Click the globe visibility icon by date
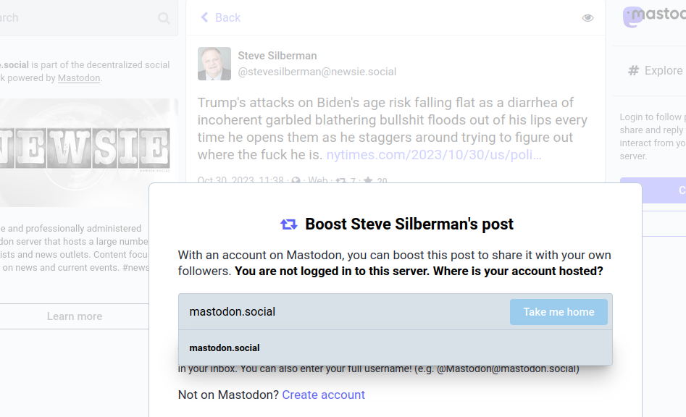This screenshot has height=417, width=686. pyautogui.click(x=296, y=181)
